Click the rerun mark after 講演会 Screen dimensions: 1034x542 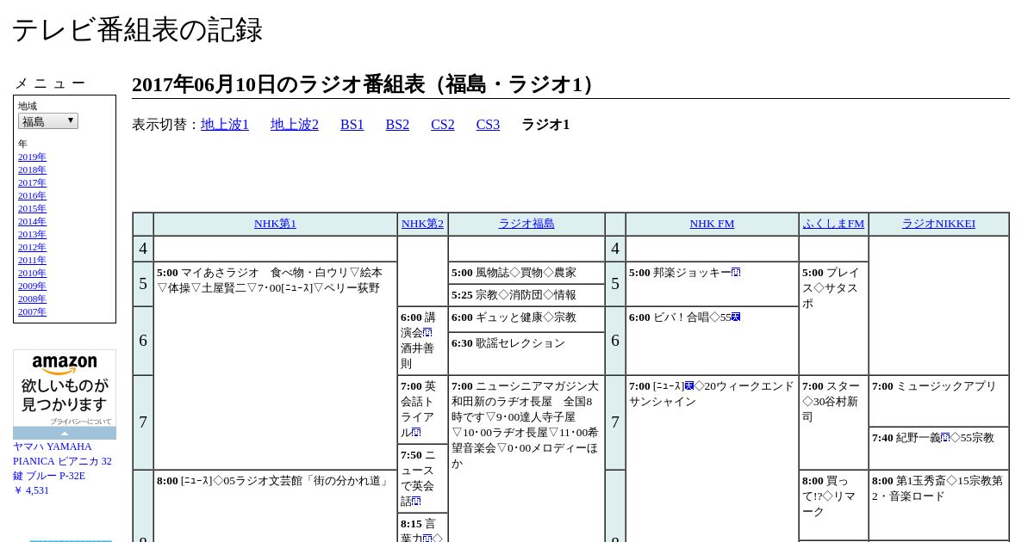427,333
